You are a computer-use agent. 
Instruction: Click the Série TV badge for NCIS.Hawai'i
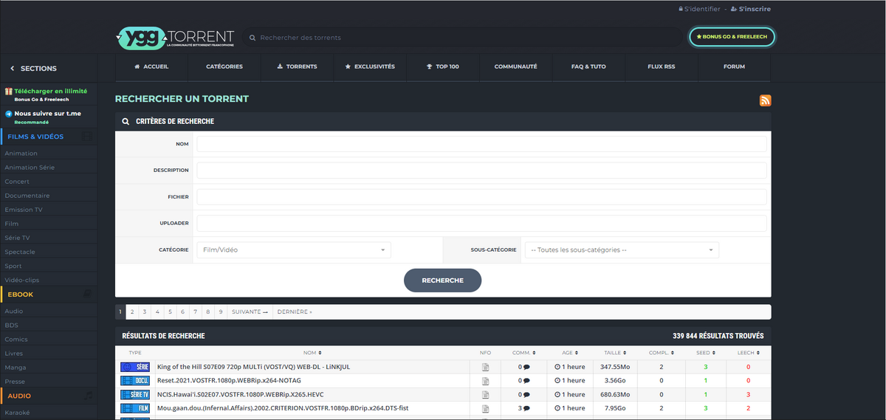pyautogui.click(x=135, y=394)
